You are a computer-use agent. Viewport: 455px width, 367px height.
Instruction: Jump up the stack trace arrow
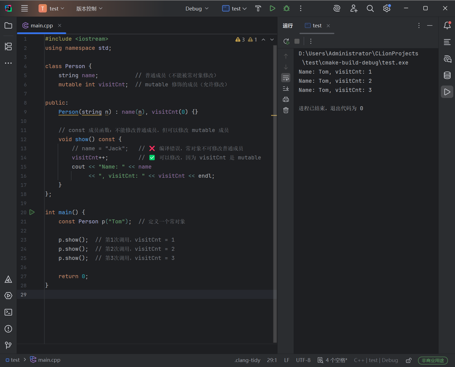tap(286, 56)
